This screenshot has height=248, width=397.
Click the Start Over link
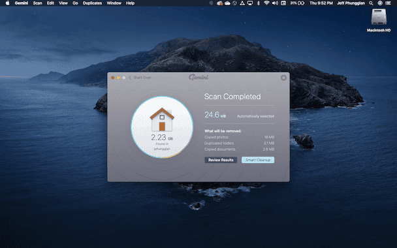[x=142, y=78]
